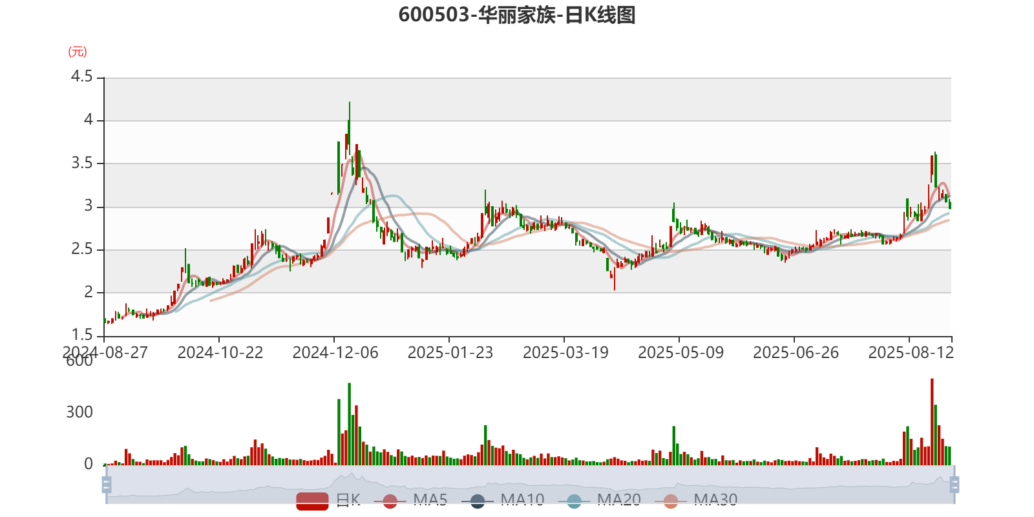Screen dimensions: 1034x517
Task: Toggle the MA30 line legend item
Action: 696,500
